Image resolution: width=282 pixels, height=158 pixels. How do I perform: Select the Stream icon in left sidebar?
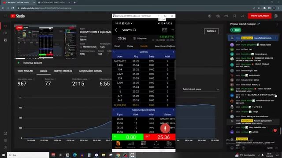(x=5, y=26)
